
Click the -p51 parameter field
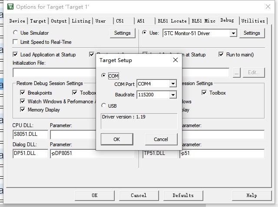222,153
